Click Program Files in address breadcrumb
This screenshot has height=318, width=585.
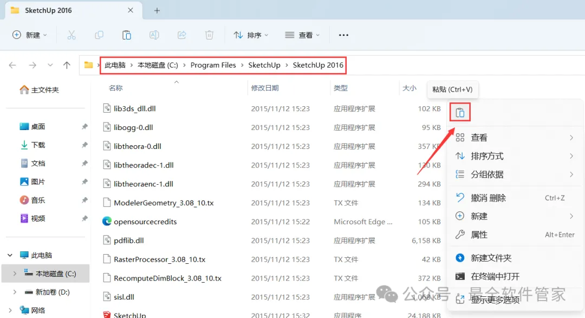pyautogui.click(x=213, y=65)
